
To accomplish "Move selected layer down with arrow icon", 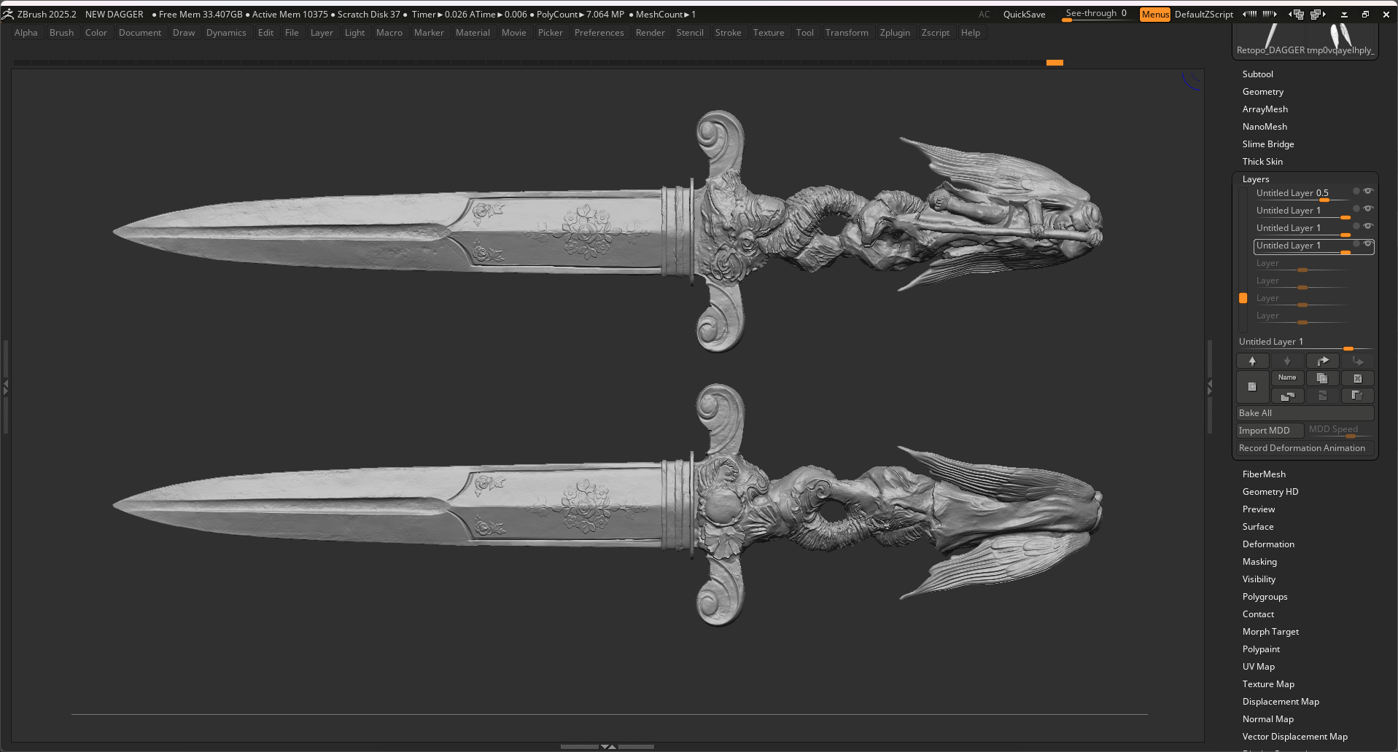I will pyautogui.click(x=1287, y=361).
